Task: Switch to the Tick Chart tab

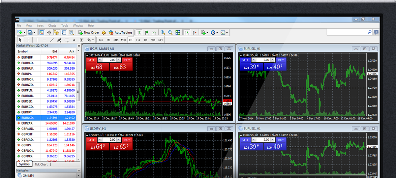Action: pos(41,164)
